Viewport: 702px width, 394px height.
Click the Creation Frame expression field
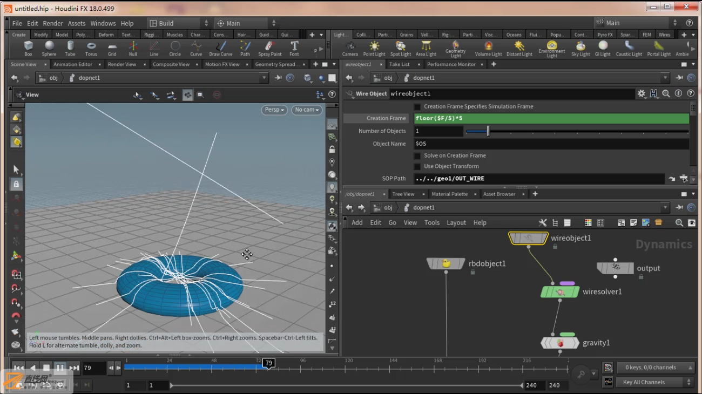[x=551, y=118]
